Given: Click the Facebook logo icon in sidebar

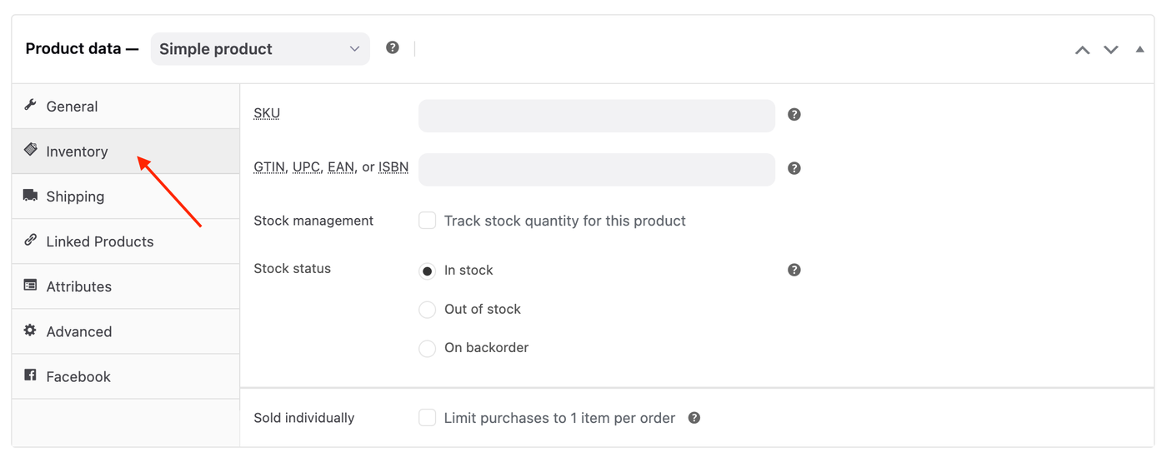Looking at the screenshot, I should pyautogui.click(x=30, y=375).
